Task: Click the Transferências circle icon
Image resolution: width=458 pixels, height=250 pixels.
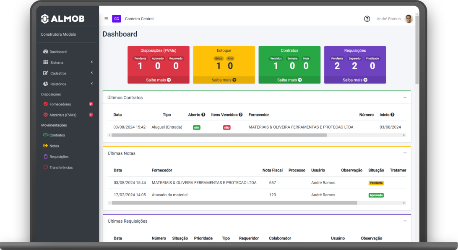Action: [46, 167]
